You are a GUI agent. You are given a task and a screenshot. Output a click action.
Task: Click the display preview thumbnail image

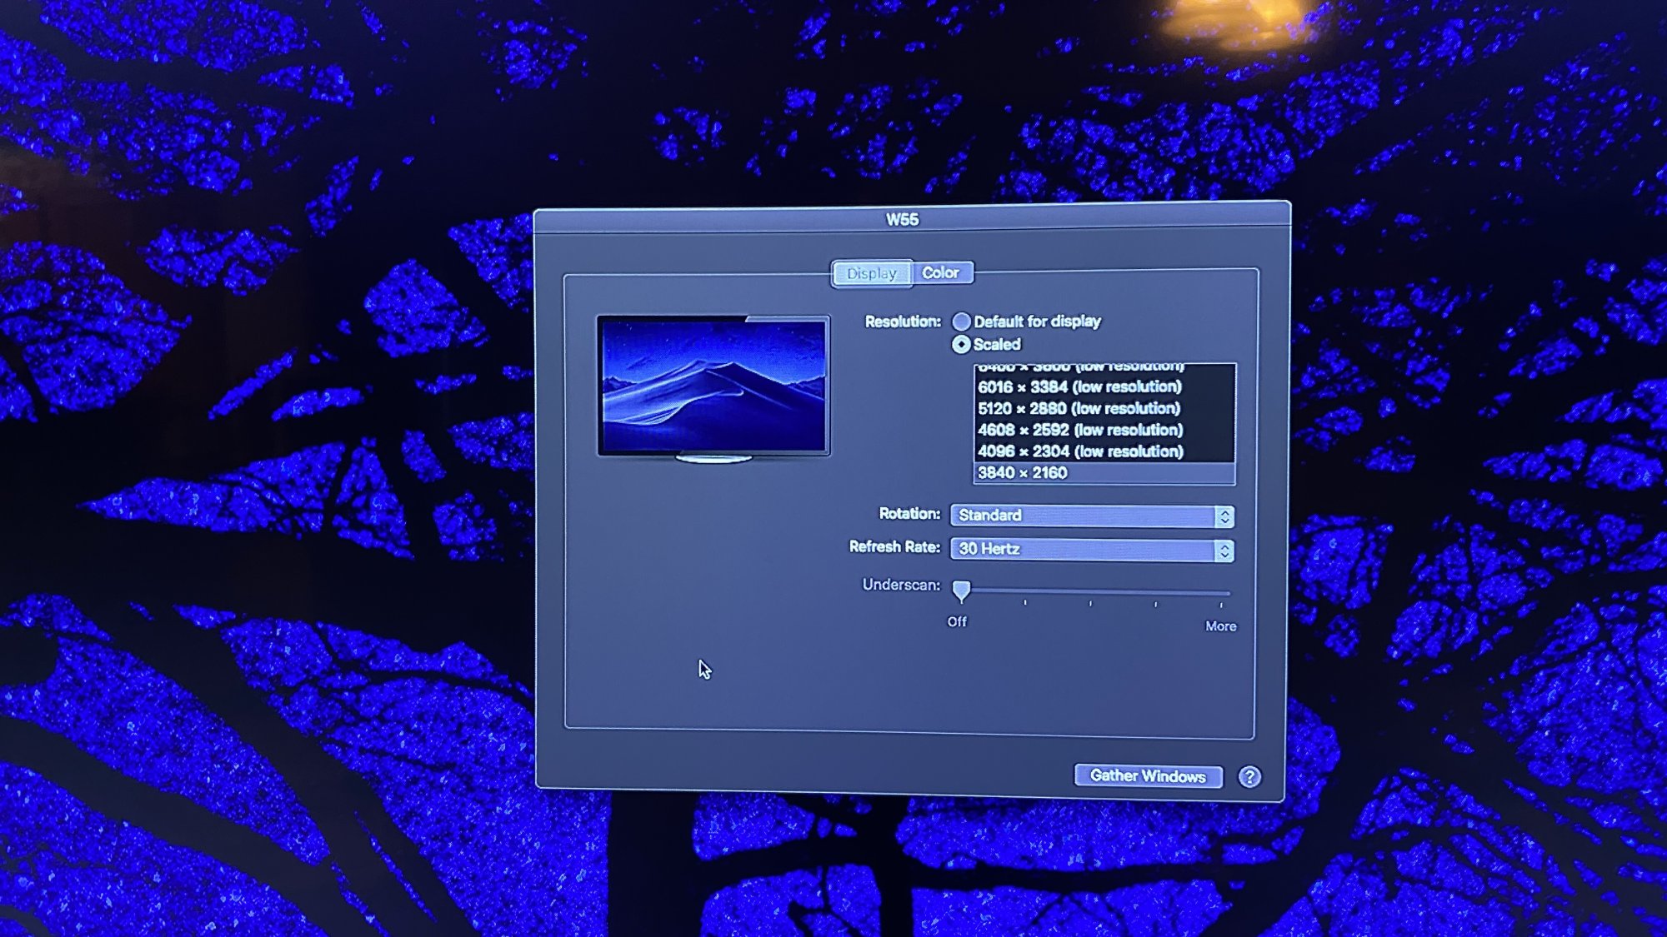tap(713, 386)
